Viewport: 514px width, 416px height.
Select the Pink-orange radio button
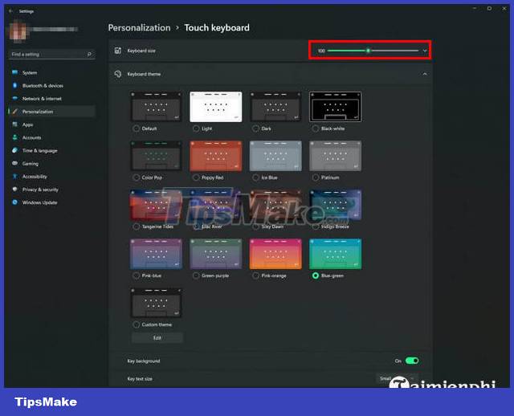pos(255,275)
